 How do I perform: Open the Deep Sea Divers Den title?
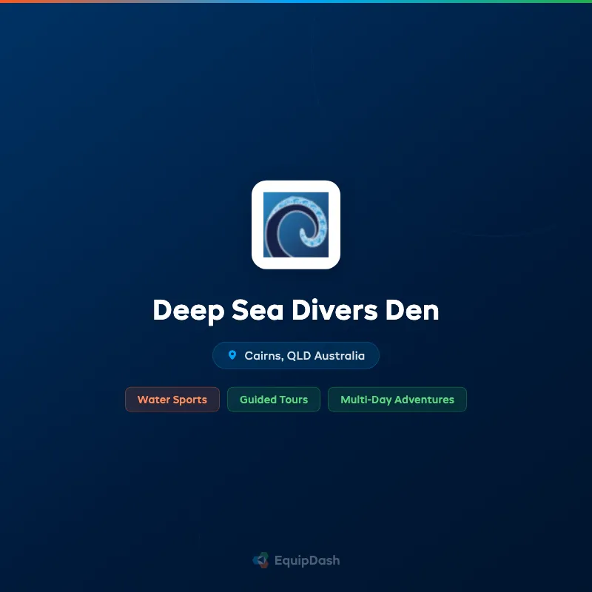[x=296, y=311]
